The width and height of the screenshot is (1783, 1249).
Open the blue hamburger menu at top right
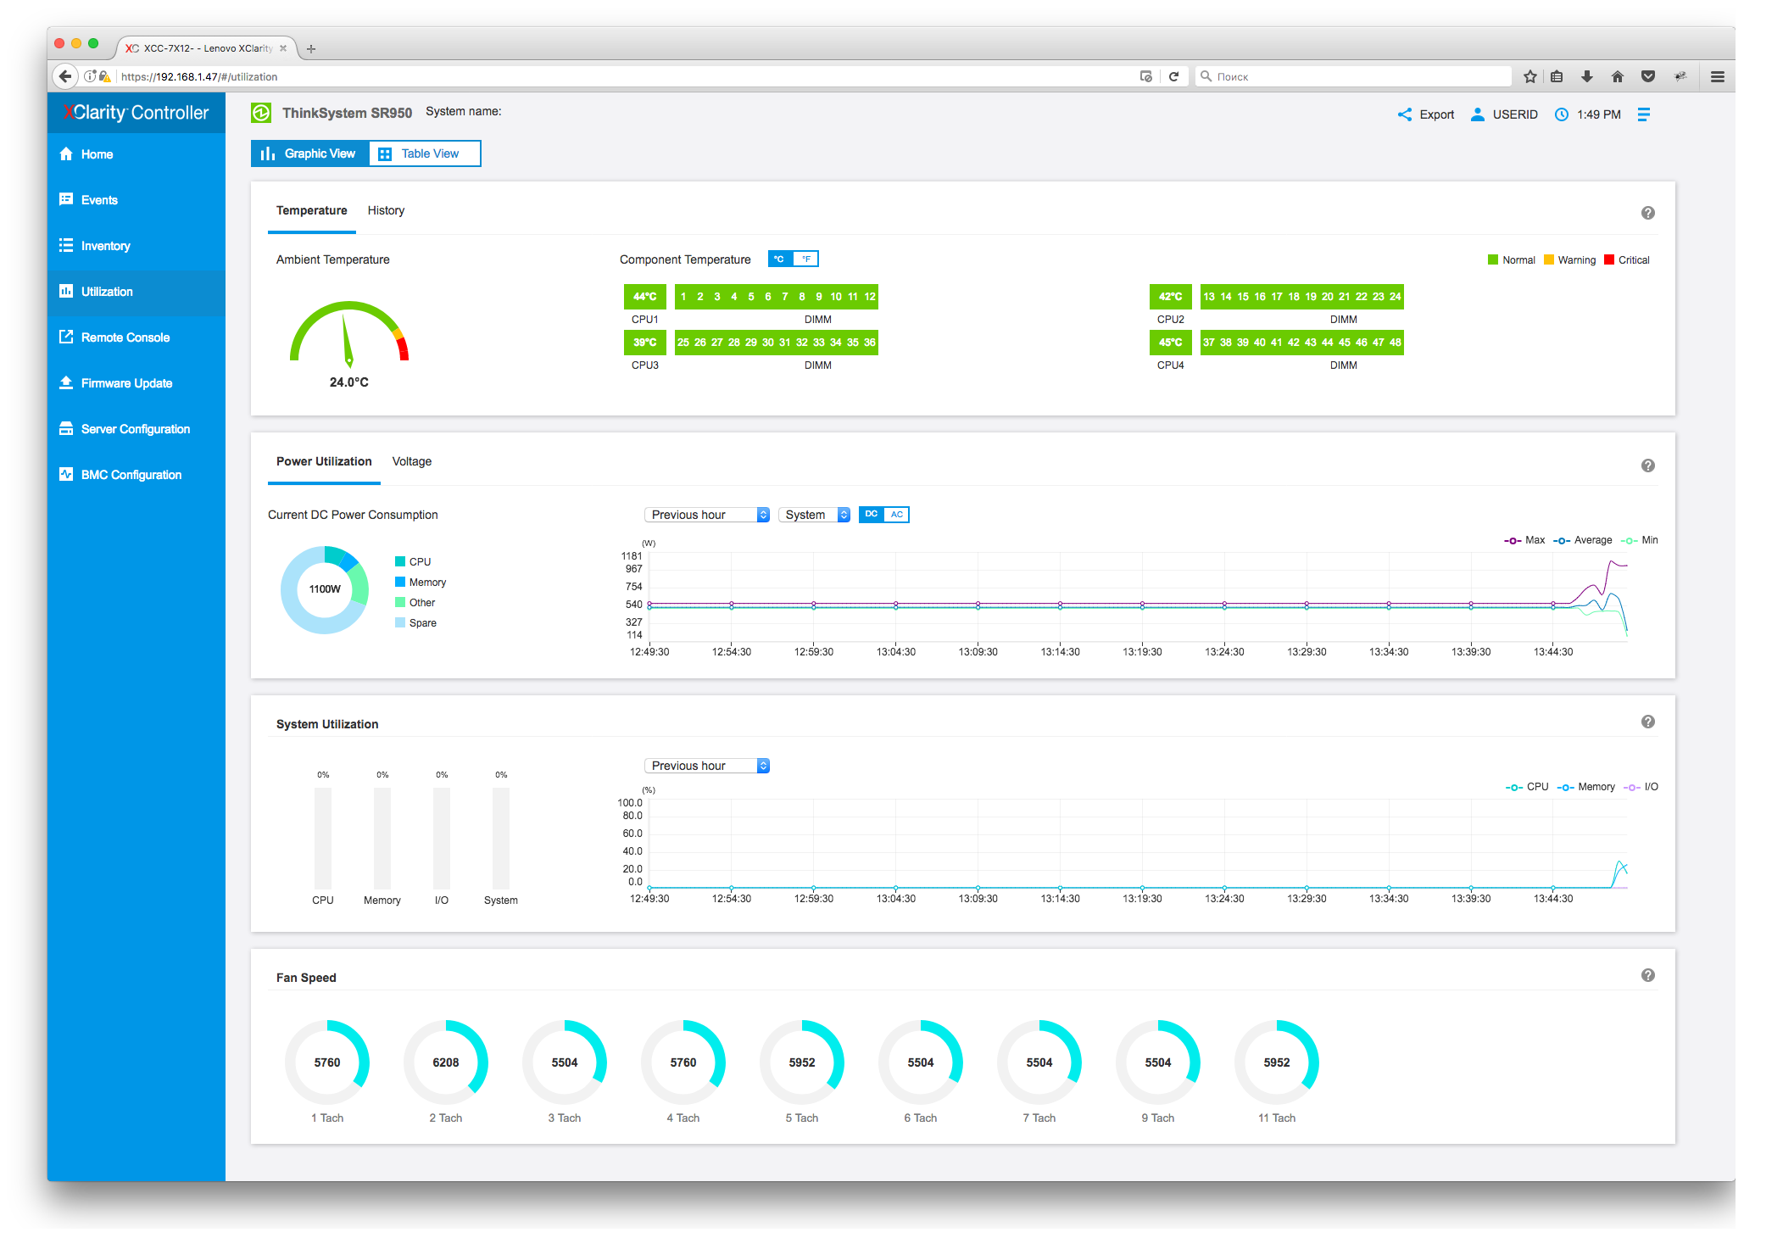1643,114
